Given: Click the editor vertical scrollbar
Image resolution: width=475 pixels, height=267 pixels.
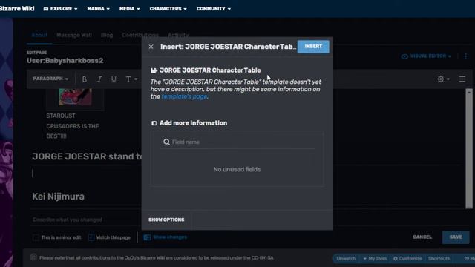Looking at the screenshot, I should [469, 148].
